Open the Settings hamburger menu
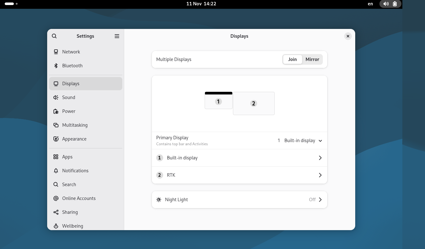 [117, 36]
